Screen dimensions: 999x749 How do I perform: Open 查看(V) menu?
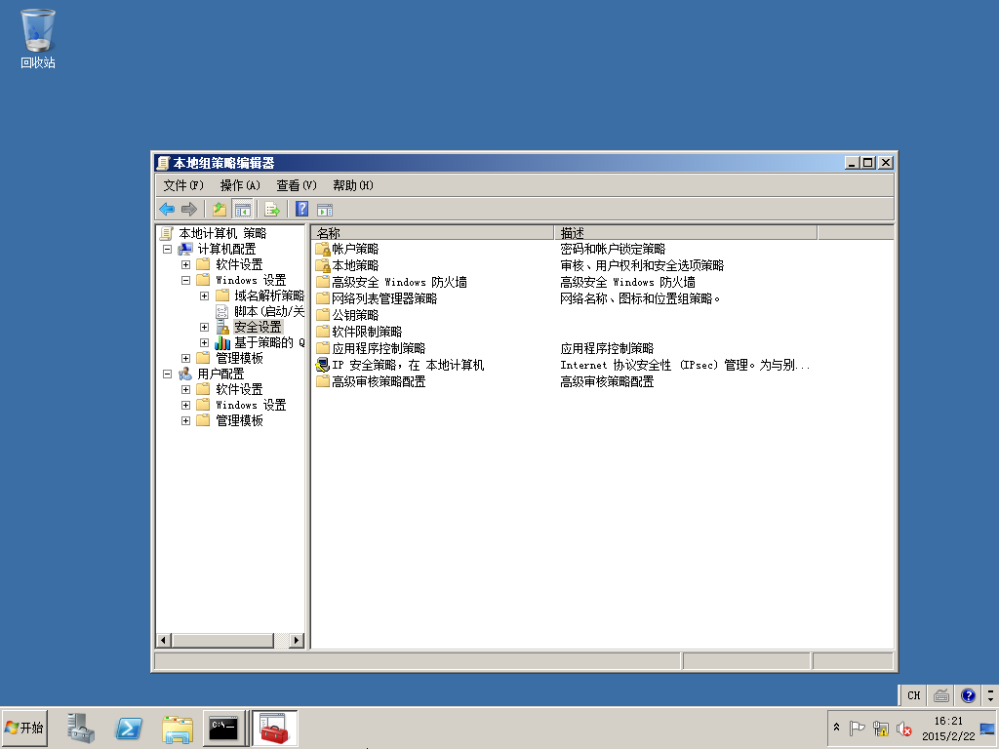[297, 185]
